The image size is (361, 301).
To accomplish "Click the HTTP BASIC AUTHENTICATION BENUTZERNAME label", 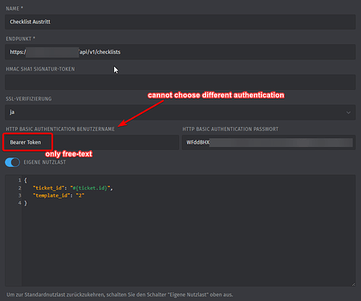I will 60,129.
